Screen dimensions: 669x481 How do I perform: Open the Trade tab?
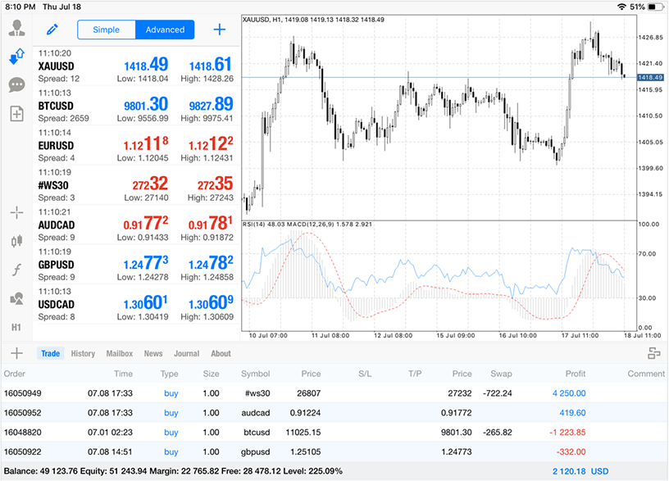coord(50,353)
